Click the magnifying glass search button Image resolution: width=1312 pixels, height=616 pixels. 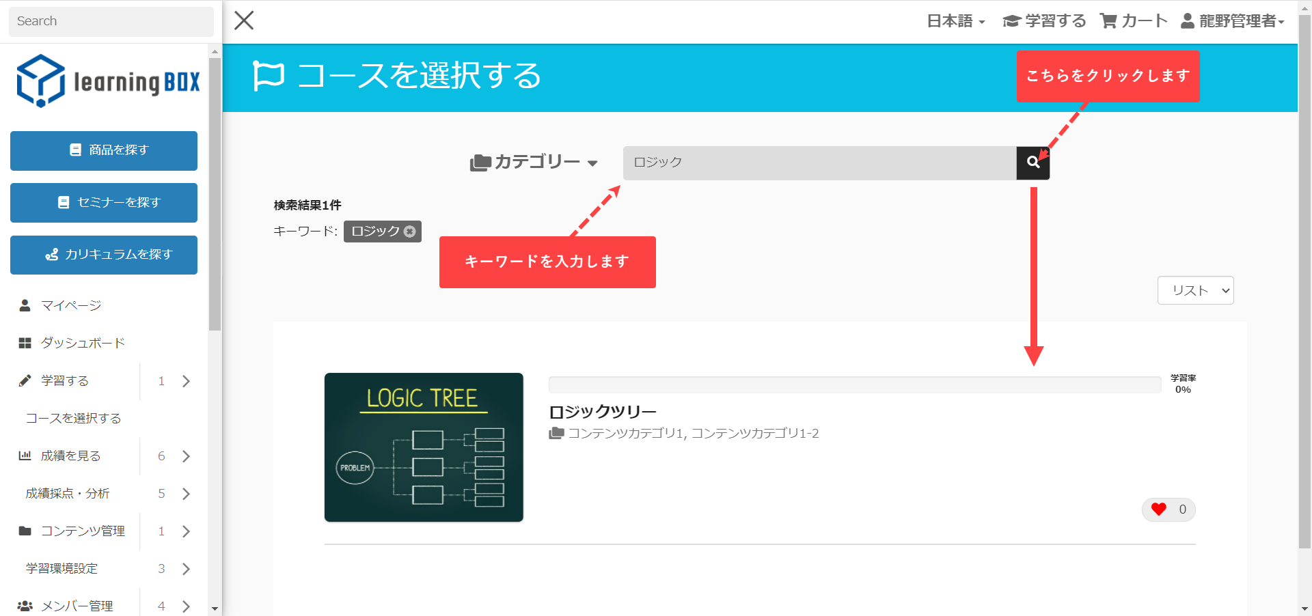pos(1033,163)
